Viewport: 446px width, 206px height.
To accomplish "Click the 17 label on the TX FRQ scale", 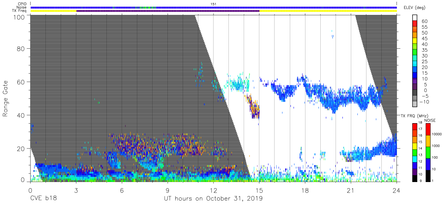I will 420,129.
